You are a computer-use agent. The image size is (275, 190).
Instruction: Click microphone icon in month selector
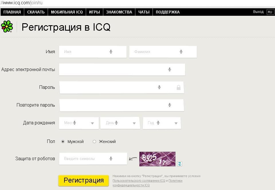[74, 123]
